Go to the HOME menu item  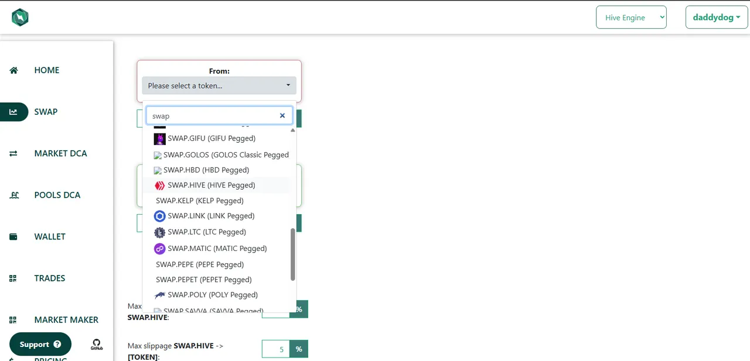(47, 70)
